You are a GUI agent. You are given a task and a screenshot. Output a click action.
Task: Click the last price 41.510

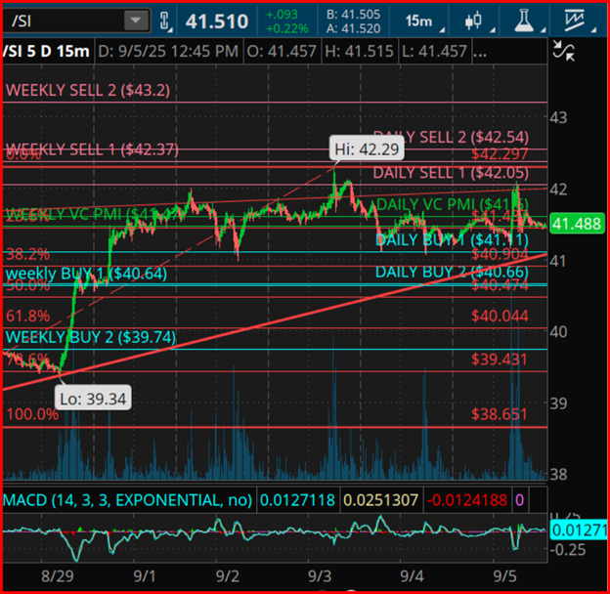click(x=217, y=21)
